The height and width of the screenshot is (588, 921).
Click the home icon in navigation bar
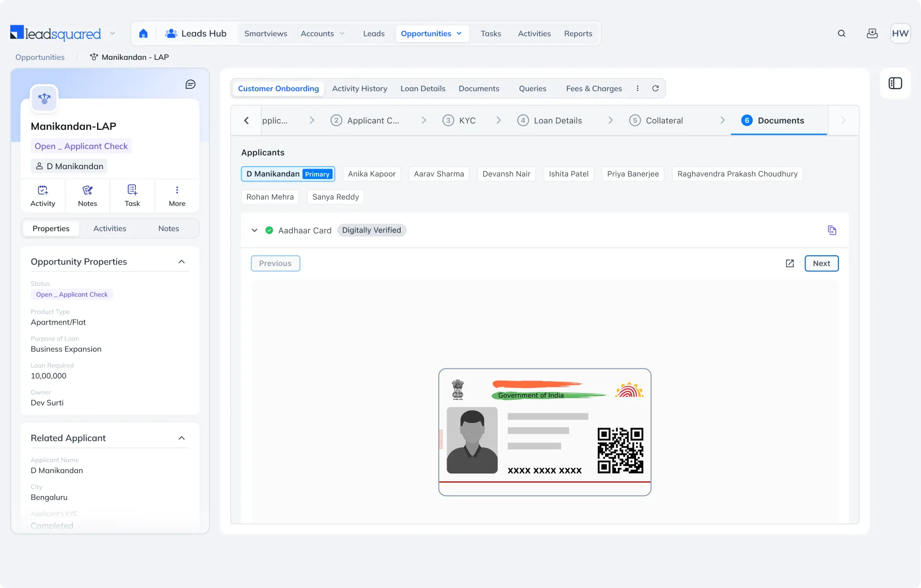pos(144,34)
